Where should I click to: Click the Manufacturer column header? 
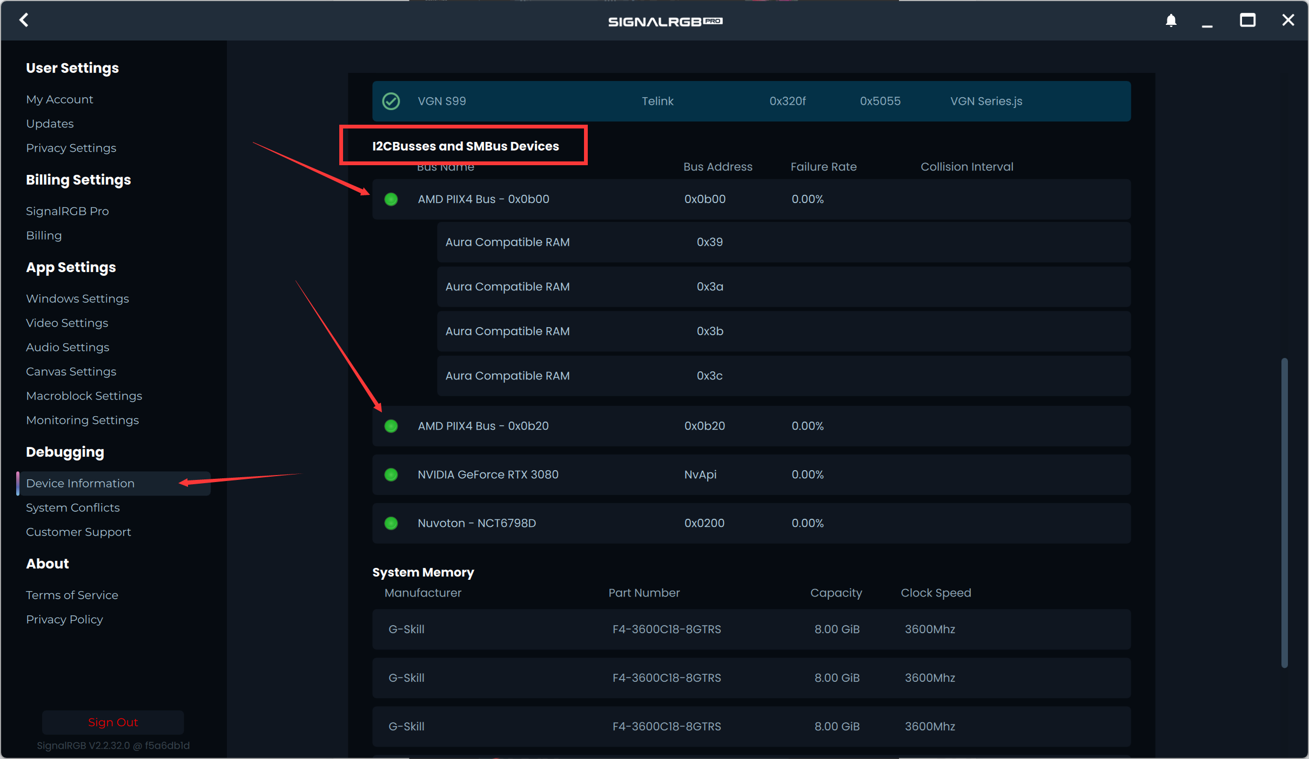[423, 593]
